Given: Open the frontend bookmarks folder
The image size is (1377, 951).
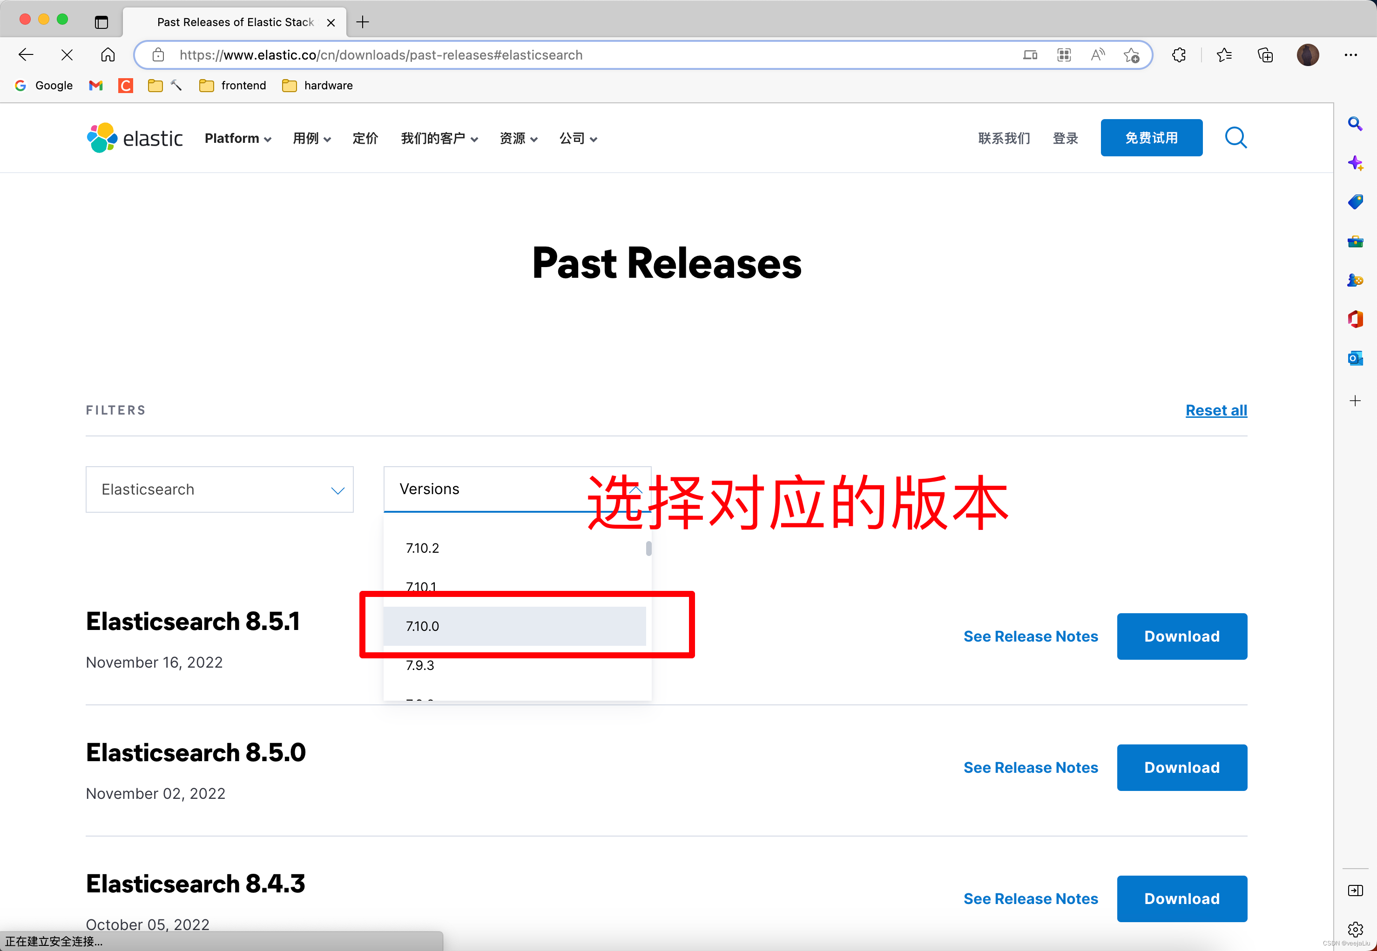Looking at the screenshot, I should [232, 85].
